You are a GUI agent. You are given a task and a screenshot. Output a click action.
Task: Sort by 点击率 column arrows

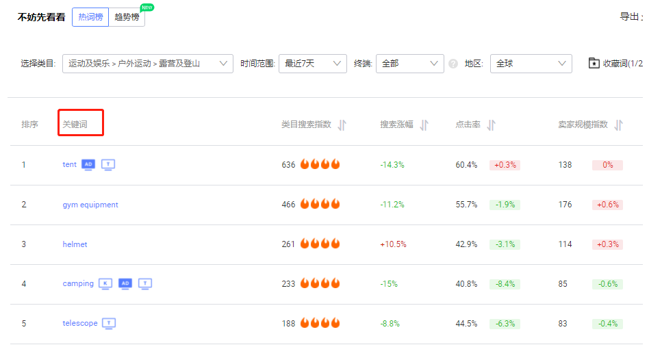[491, 125]
